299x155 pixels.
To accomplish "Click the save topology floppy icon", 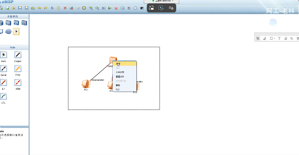I will [20, 8].
